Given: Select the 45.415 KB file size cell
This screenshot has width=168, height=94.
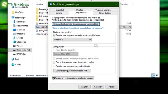Looking at the screenshot, I should pos(127,27).
